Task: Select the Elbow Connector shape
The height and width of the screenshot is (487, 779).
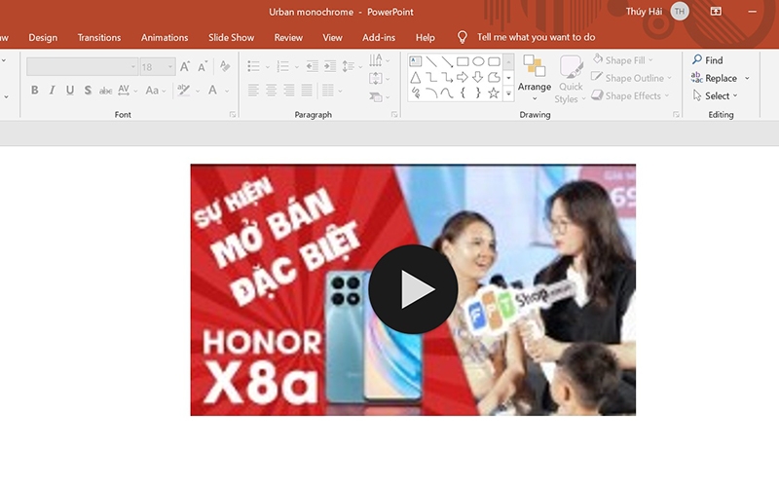Action: 431,78
